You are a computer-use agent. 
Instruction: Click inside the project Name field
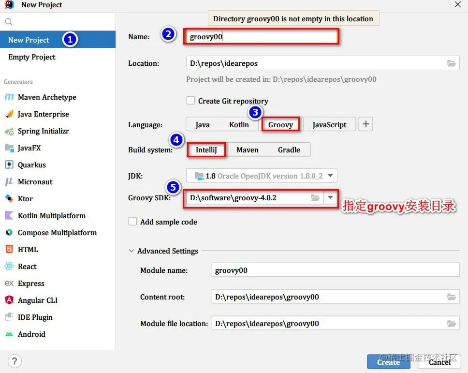[x=261, y=36]
